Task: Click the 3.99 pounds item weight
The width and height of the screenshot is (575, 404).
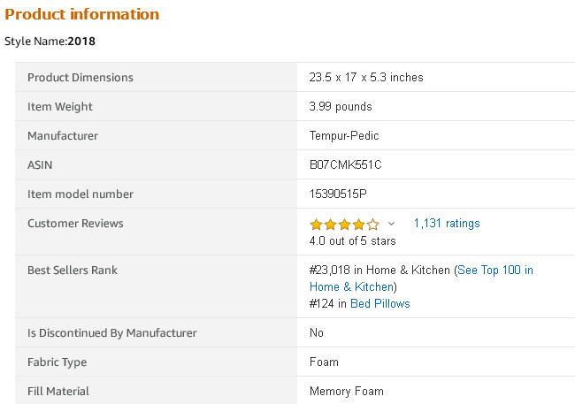Action: [x=341, y=106]
